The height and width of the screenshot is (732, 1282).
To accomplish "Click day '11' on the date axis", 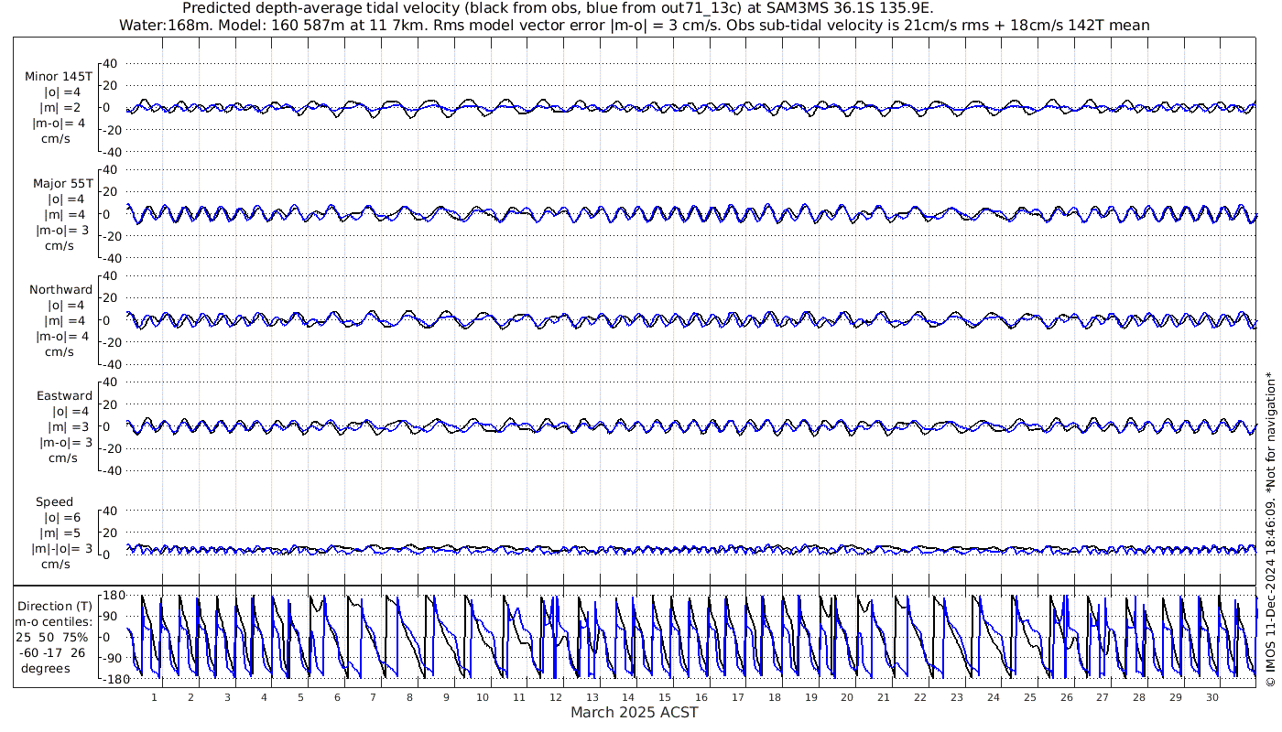I will (519, 697).
